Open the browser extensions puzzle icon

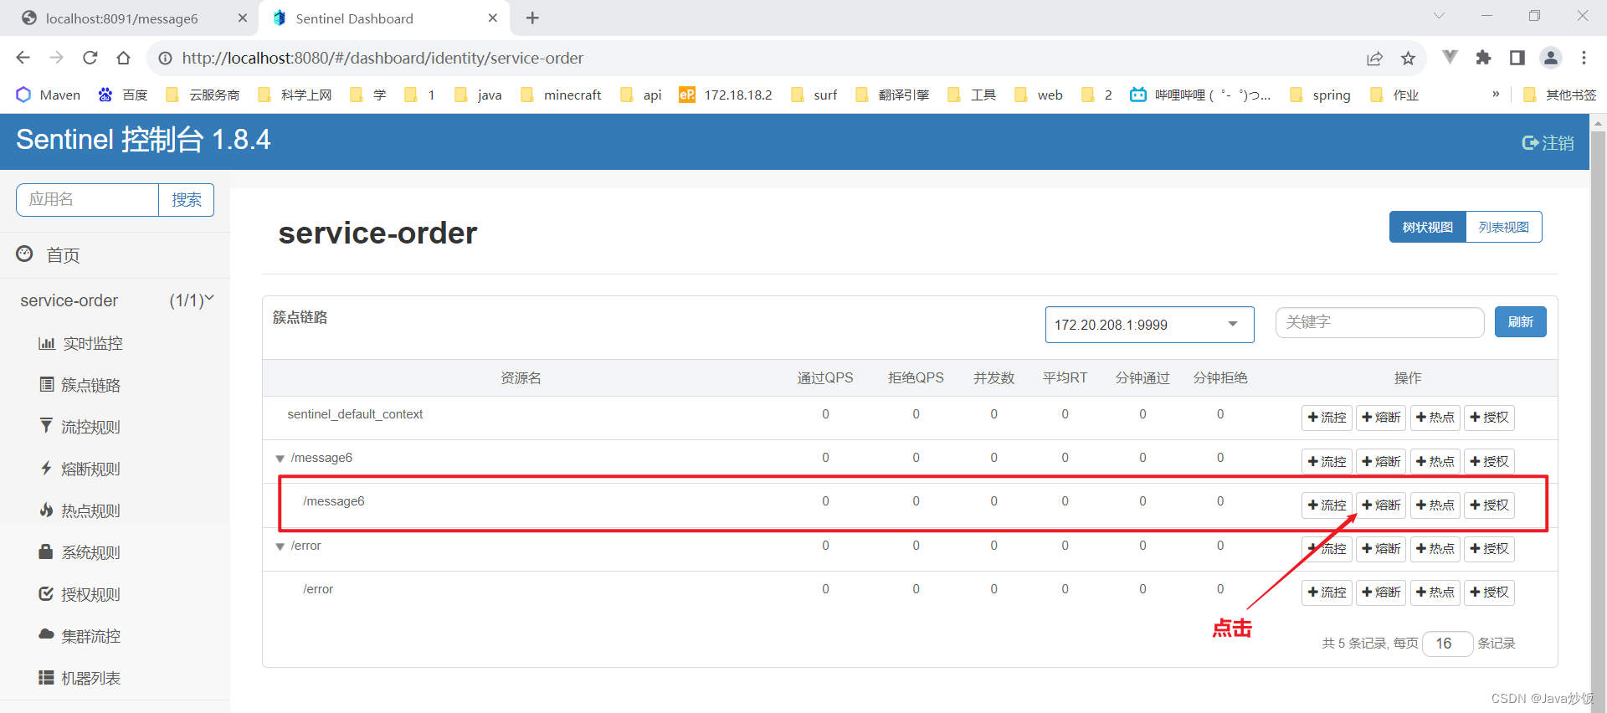click(x=1483, y=58)
